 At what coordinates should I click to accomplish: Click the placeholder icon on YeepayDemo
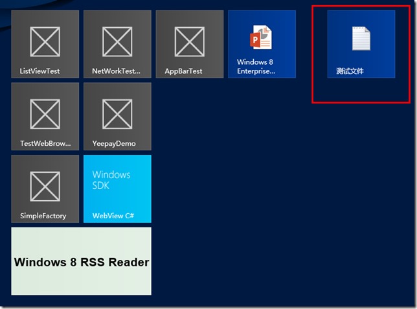pos(117,114)
